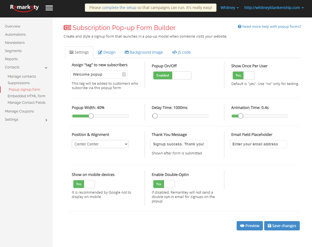The width and height of the screenshot is (312, 247).
Task: Expand the Settings sidebar section chevron
Action: pyautogui.click(x=46, y=120)
